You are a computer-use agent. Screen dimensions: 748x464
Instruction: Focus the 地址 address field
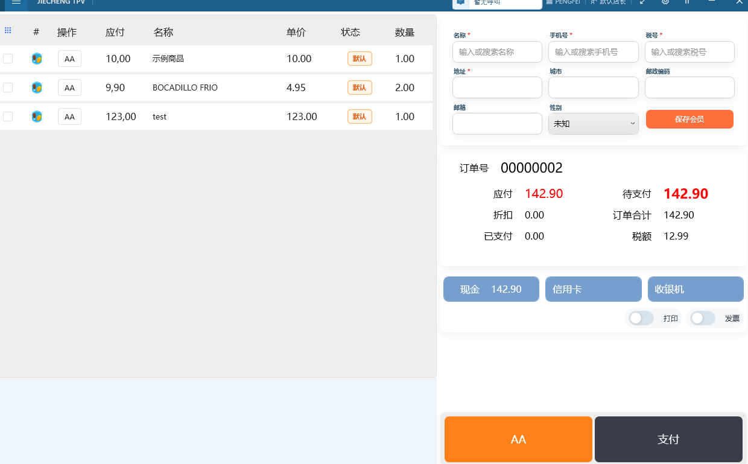(x=497, y=87)
